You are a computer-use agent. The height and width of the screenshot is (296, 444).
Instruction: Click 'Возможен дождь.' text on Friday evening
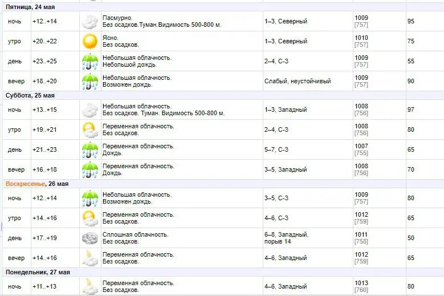[128, 84]
